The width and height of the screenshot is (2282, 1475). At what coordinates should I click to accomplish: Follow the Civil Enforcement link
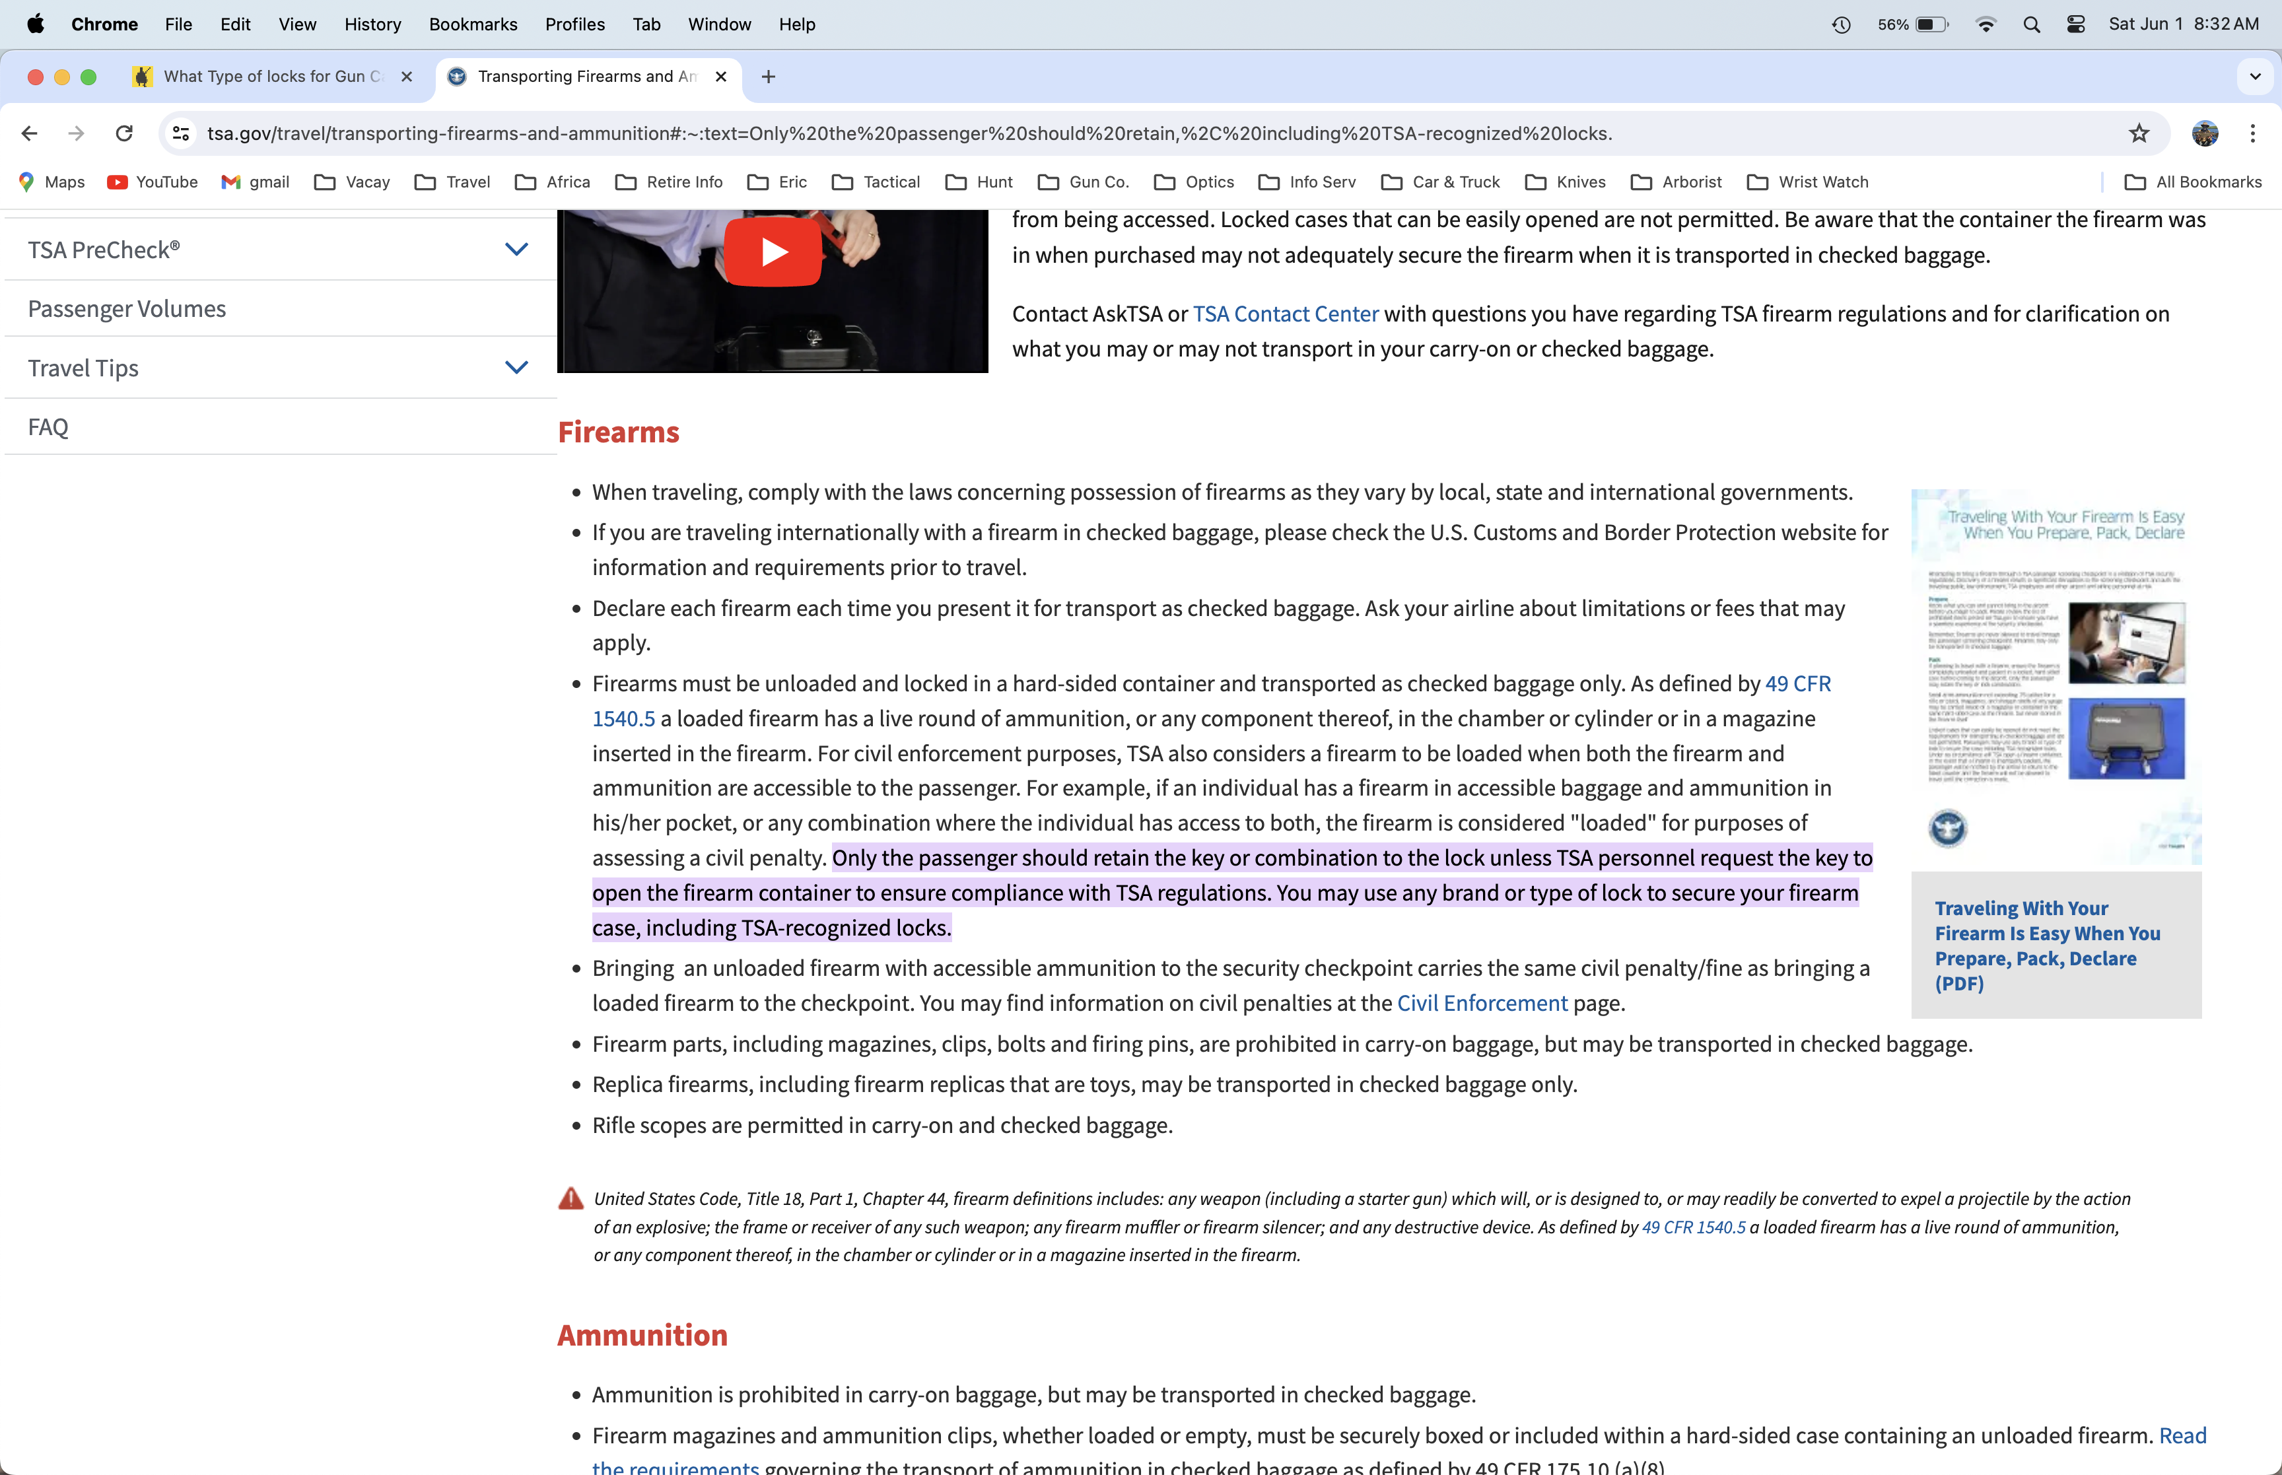pos(1482,1003)
